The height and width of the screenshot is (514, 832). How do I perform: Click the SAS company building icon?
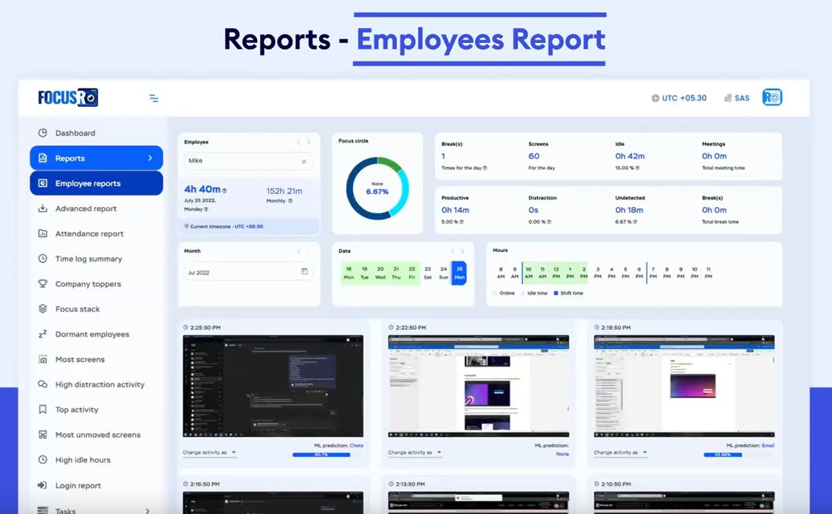pyautogui.click(x=728, y=98)
